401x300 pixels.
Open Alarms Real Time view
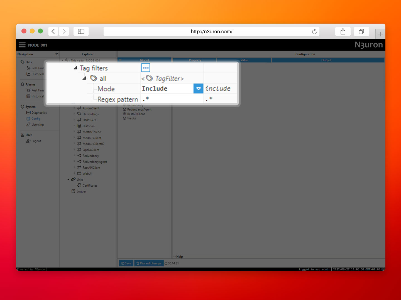coord(38,90)
